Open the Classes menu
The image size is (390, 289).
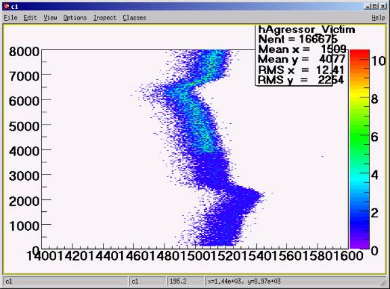click(x=134, y=18)
